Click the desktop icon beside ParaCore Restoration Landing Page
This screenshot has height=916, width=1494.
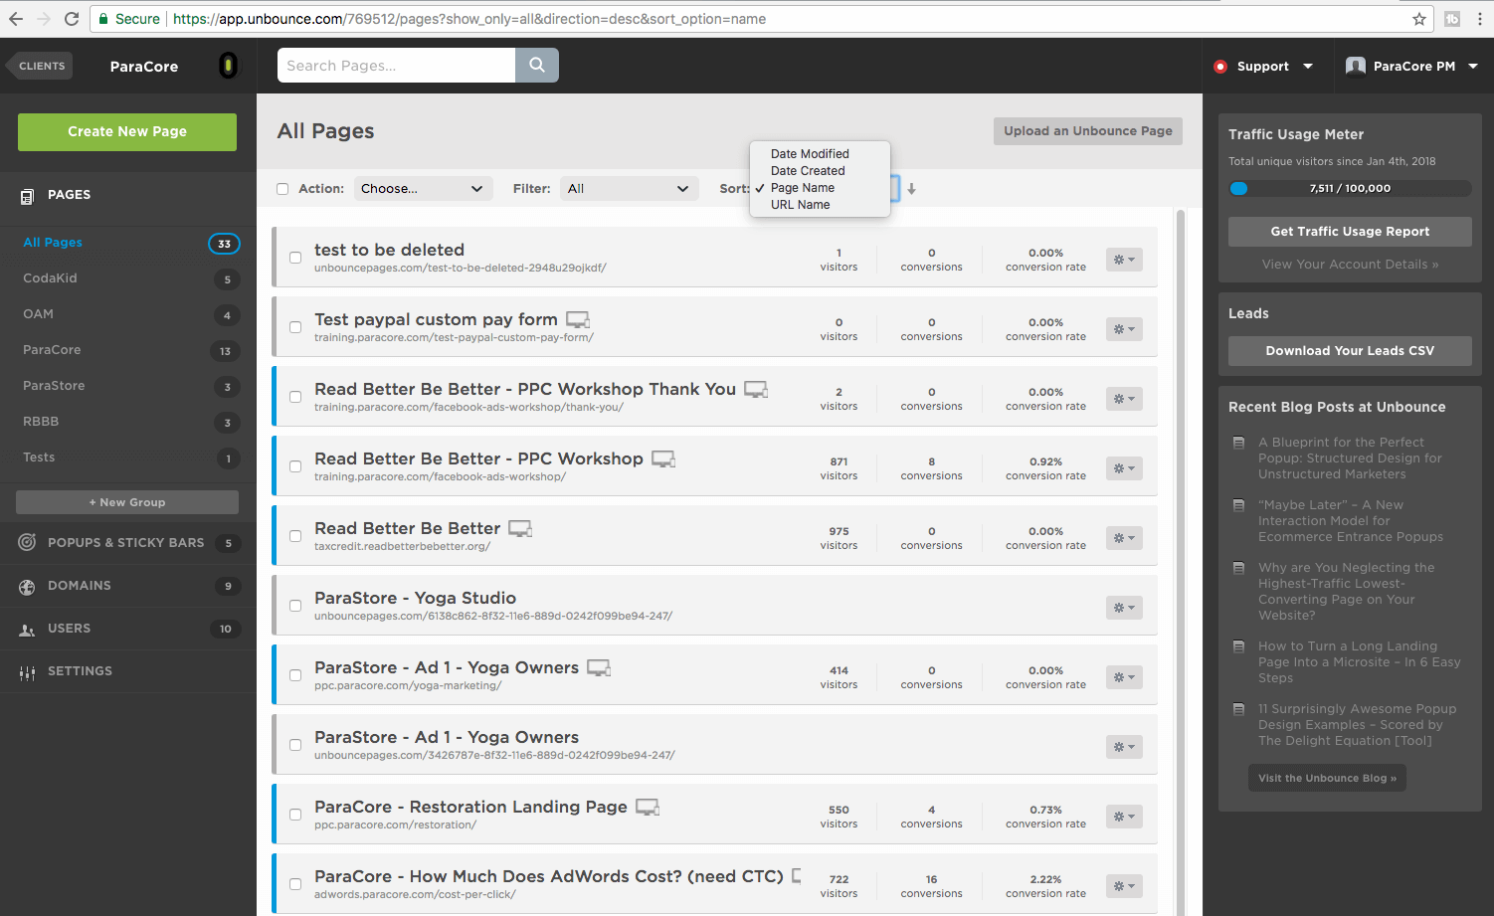tap(648, 807)
